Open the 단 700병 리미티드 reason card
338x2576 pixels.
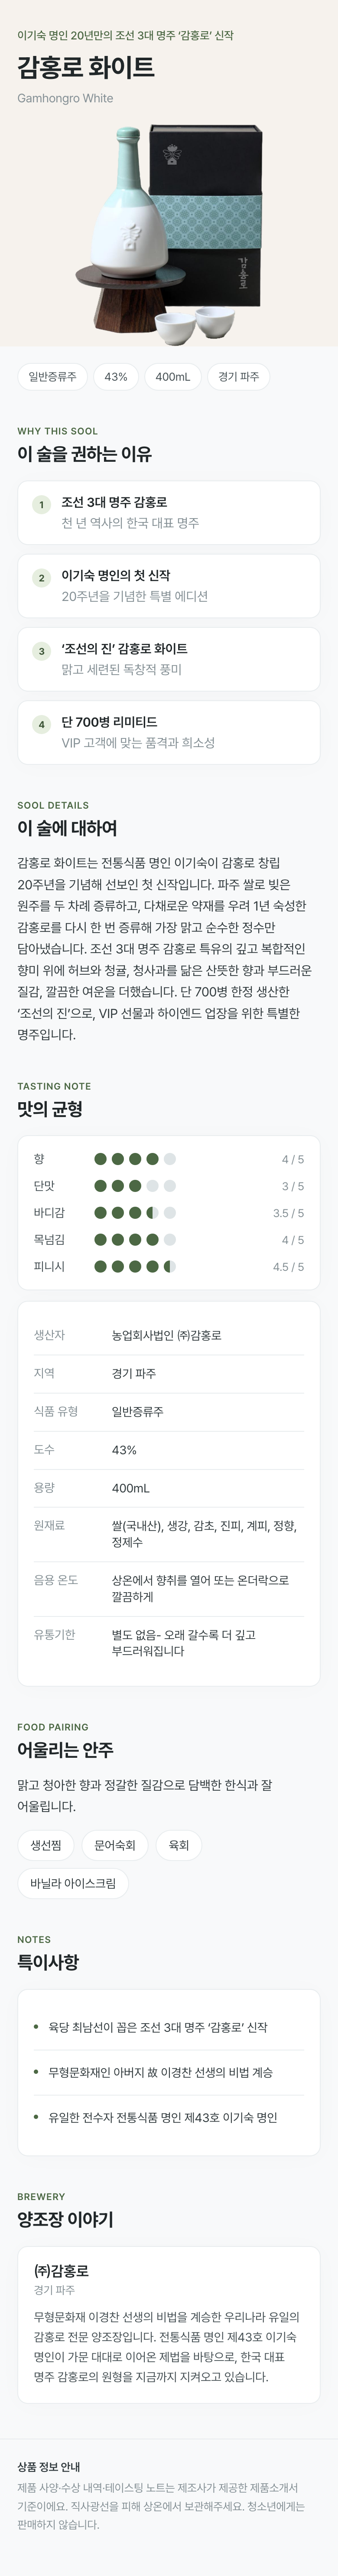click(x=169, y=732)
